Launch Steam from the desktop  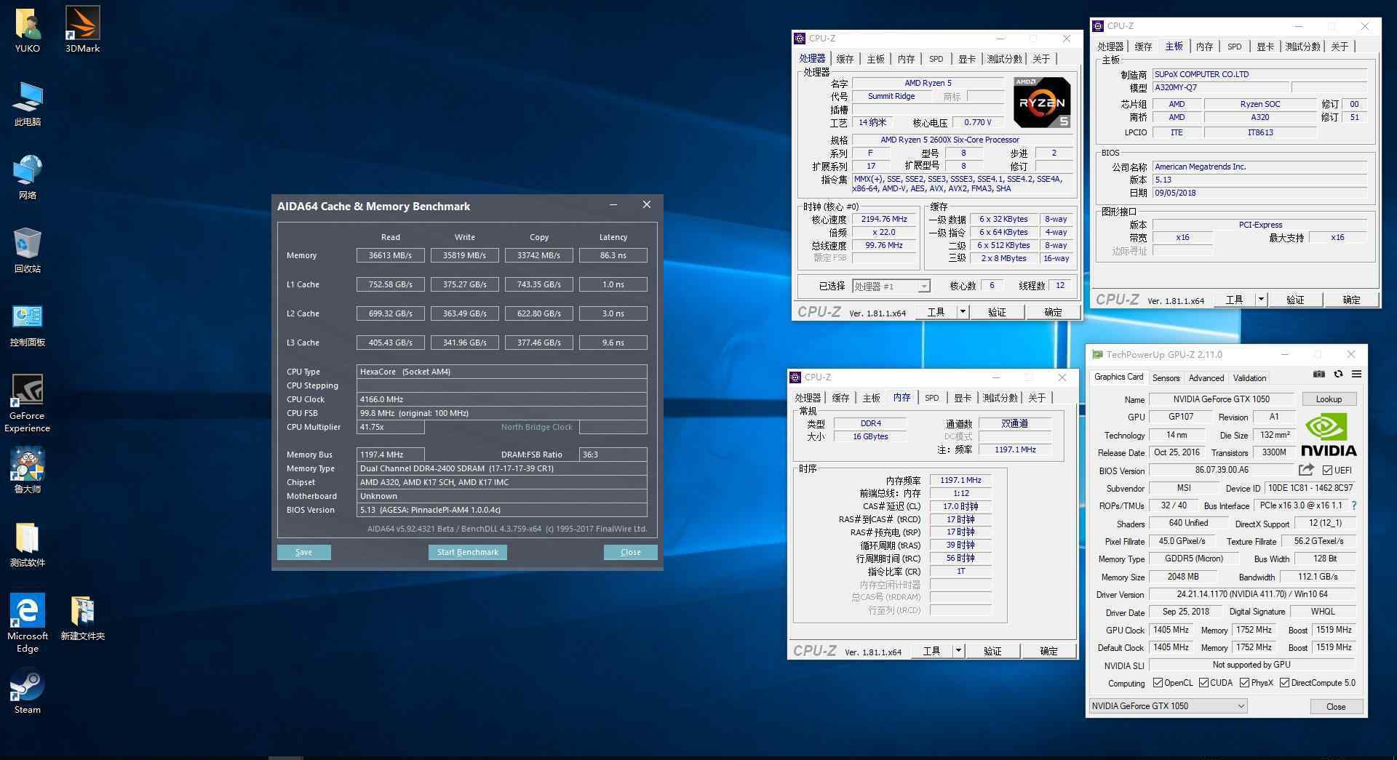tap(28, 690)
